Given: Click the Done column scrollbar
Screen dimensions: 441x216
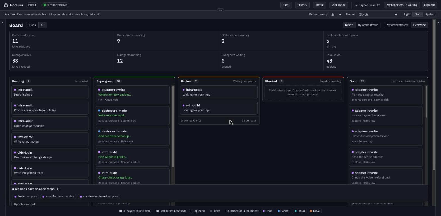Looking at the screenshot, I should [426, 102].
